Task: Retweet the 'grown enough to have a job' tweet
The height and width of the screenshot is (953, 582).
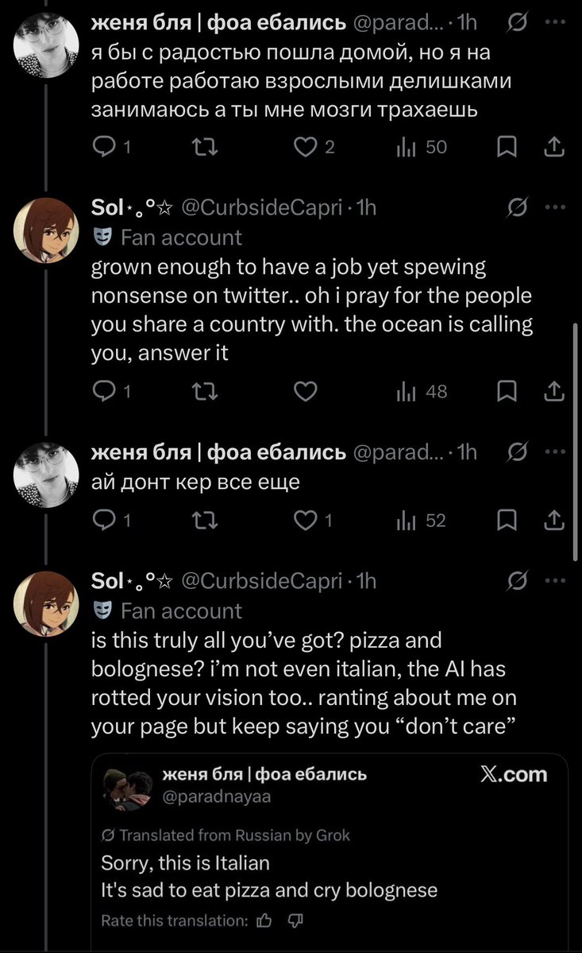Action: (204, 391)
